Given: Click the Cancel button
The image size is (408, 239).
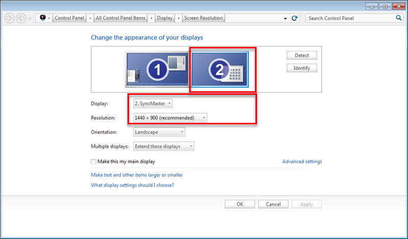Looking at the screenshot, I should point(273,204).
